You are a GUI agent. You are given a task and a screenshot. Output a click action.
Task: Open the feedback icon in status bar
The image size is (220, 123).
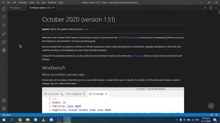(x=212, y=115)
